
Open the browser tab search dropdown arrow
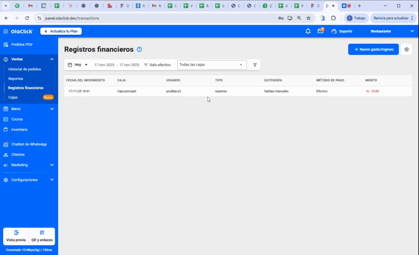click(6, 6)
